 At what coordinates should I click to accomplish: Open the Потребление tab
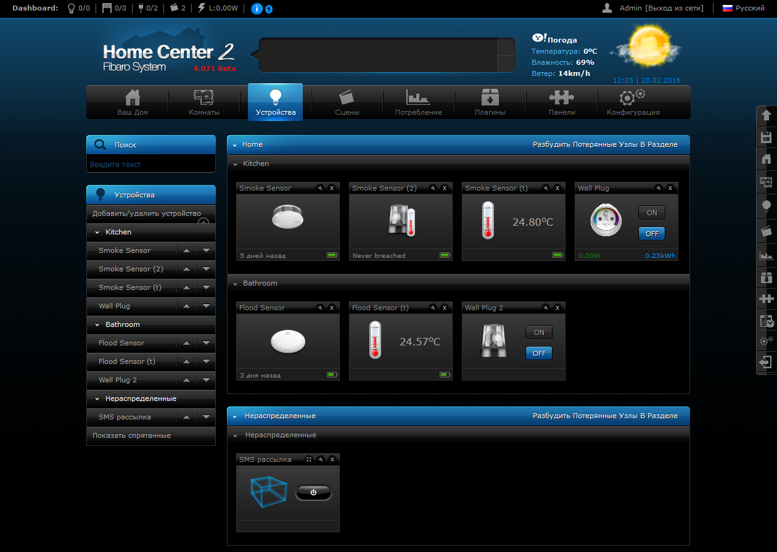[x=419, y=102]
